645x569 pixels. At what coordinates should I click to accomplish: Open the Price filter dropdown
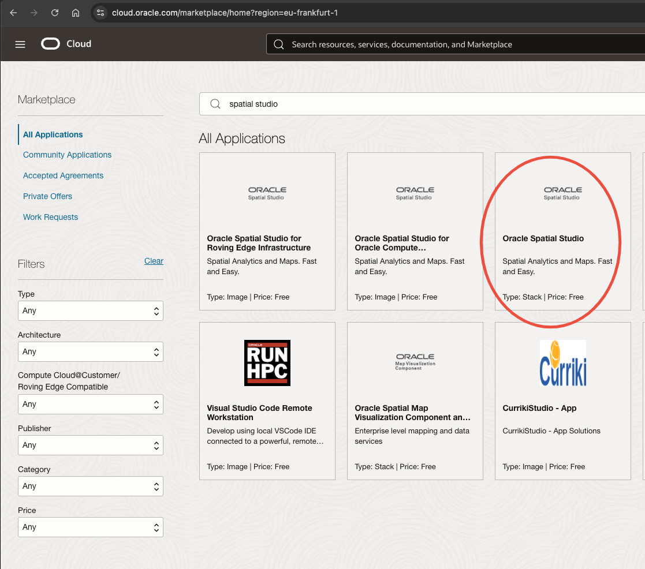[x=90, y=527]
